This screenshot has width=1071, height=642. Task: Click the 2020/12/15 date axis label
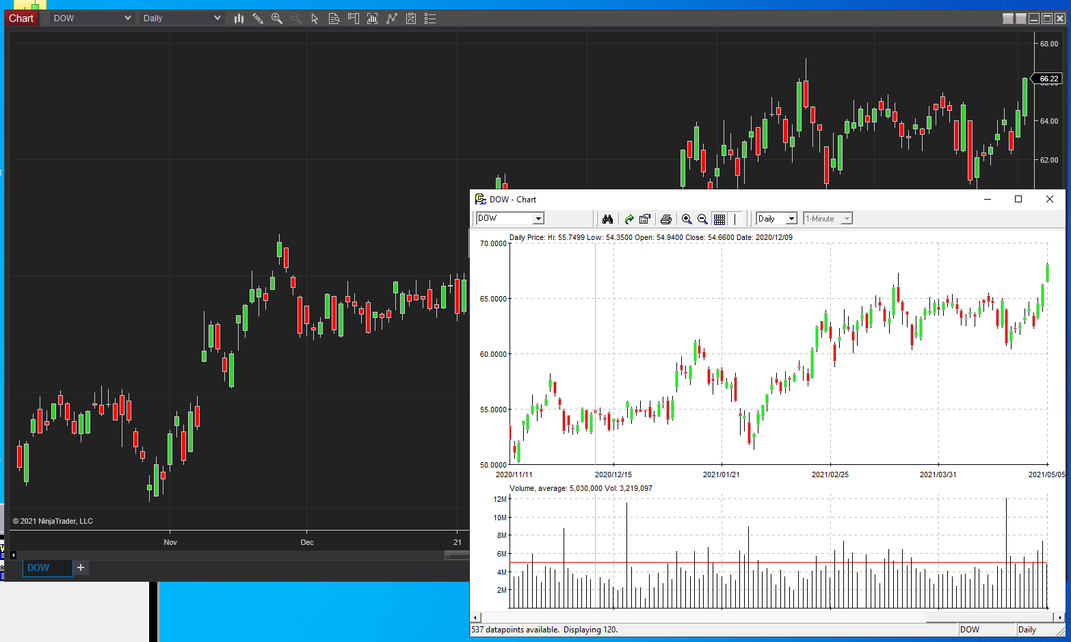(x=613, y=474)
